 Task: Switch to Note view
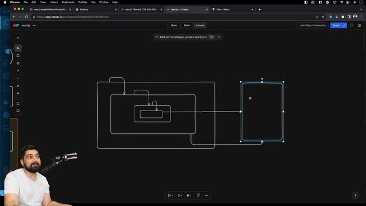point(174,25)
